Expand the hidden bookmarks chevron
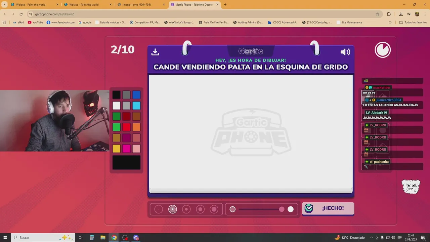The height and width of the screenshot is (242, 430). 390,23
